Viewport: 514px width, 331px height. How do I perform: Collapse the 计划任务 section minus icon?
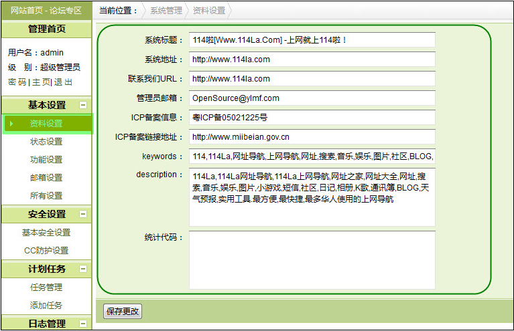(83, 269)
